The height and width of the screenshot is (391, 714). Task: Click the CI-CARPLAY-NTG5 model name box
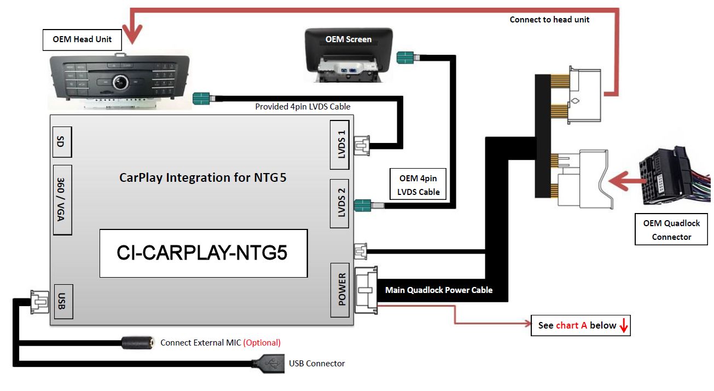pos(203,253)
